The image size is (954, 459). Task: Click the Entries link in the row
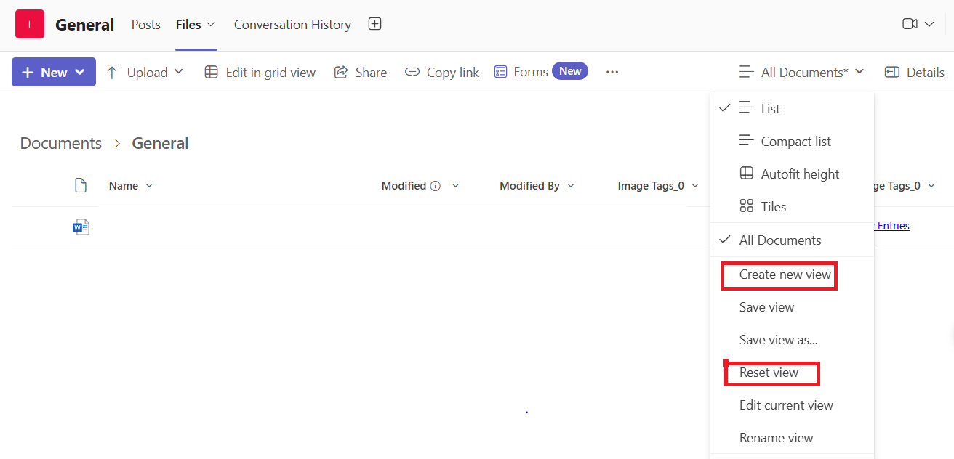892,226
